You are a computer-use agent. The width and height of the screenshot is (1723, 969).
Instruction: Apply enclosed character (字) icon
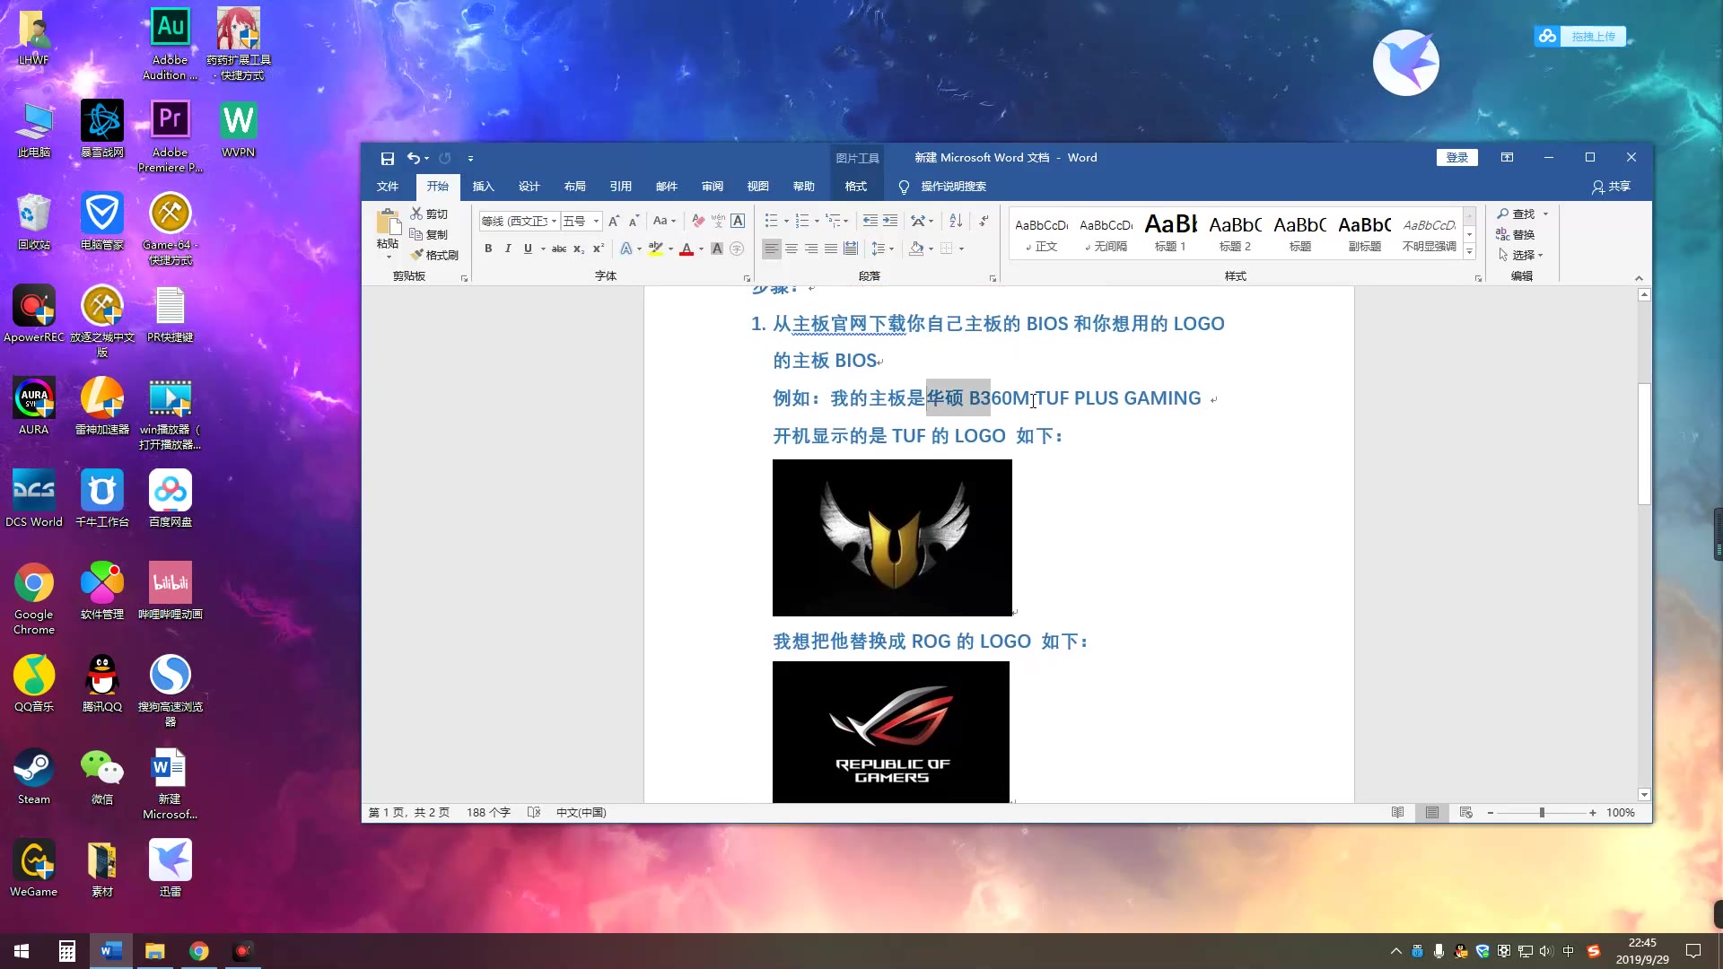(x=737, y=249)
